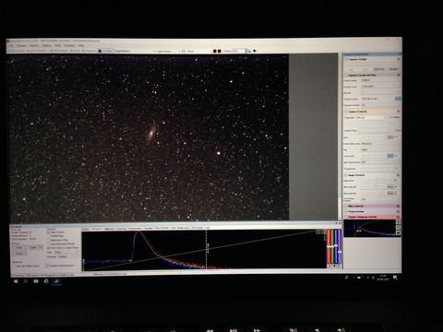Open Internet Explorer from the taskbar
This screenshot has height=332, width=443.
pos(46,281)
